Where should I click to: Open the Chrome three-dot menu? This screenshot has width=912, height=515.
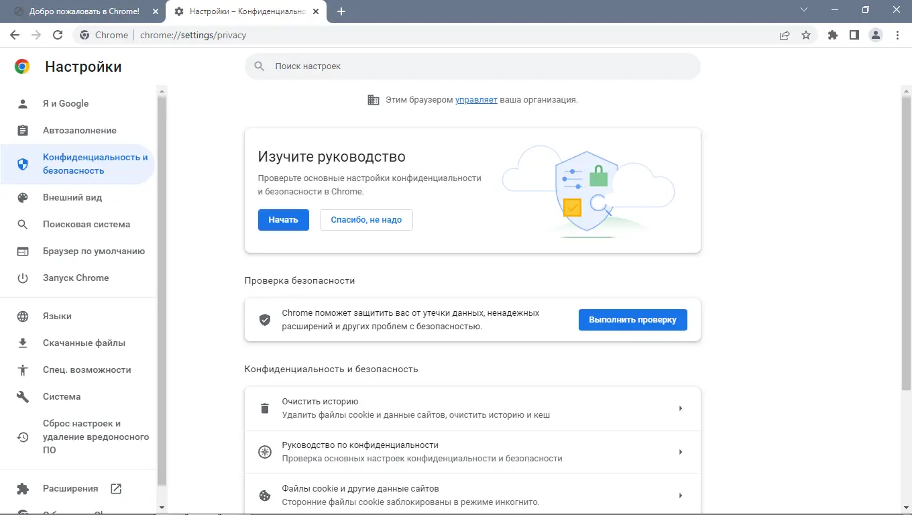pos(899,35)
